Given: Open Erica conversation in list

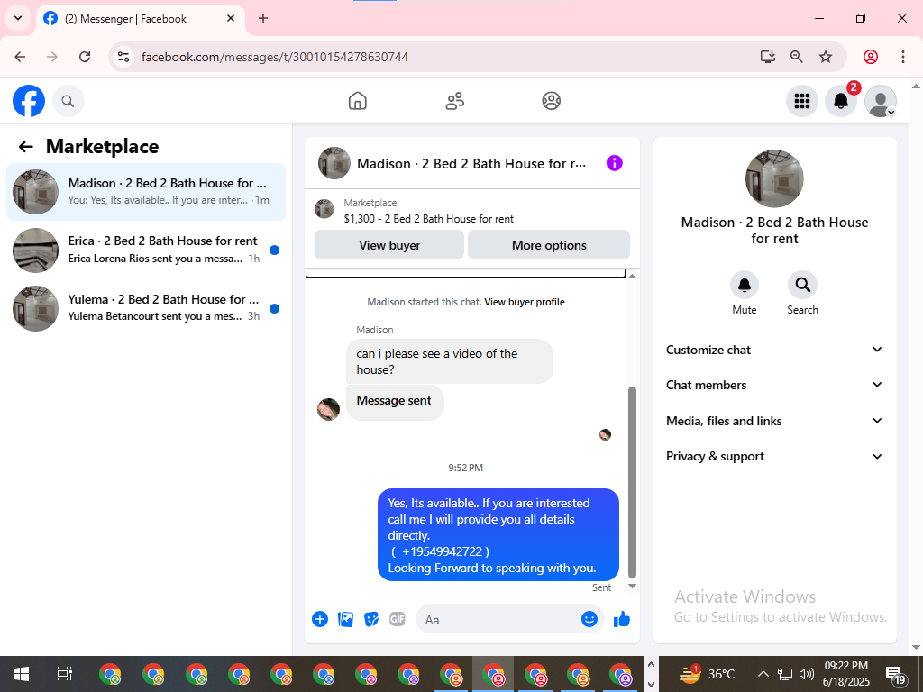Looking at the screenshot, I should click(x=146, y=250).
